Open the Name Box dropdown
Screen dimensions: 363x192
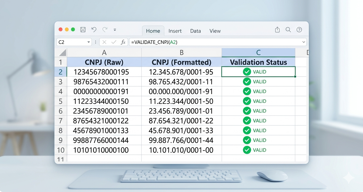(x=89, y=42)
